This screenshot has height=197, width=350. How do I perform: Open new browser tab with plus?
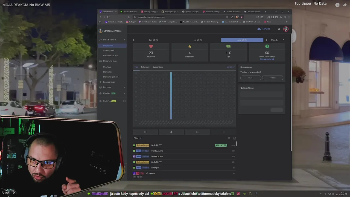(x=265, y=12)
